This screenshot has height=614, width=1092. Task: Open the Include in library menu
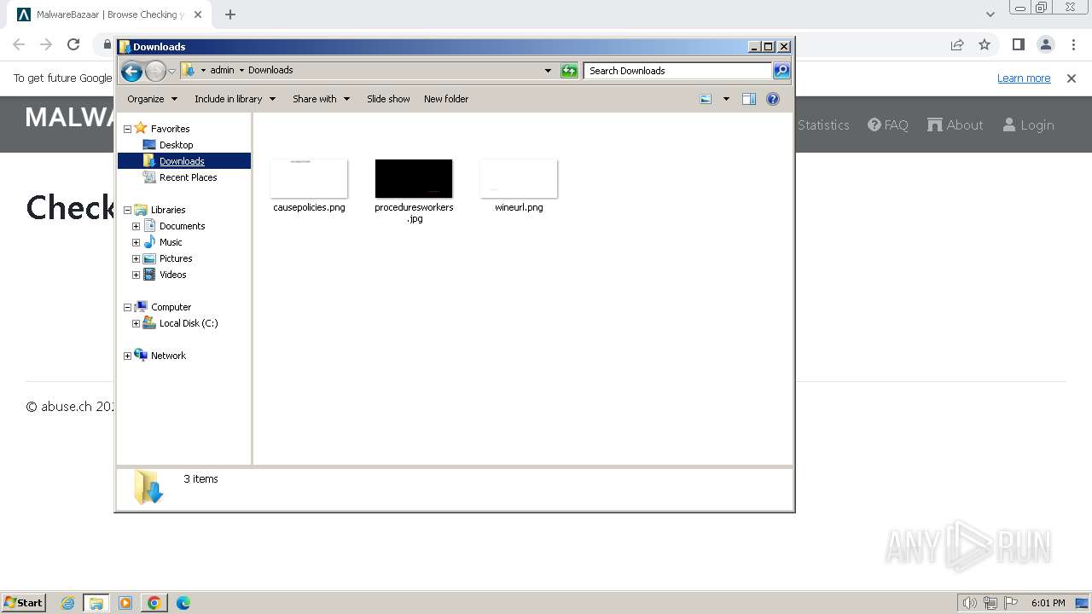tap(235, 99)
